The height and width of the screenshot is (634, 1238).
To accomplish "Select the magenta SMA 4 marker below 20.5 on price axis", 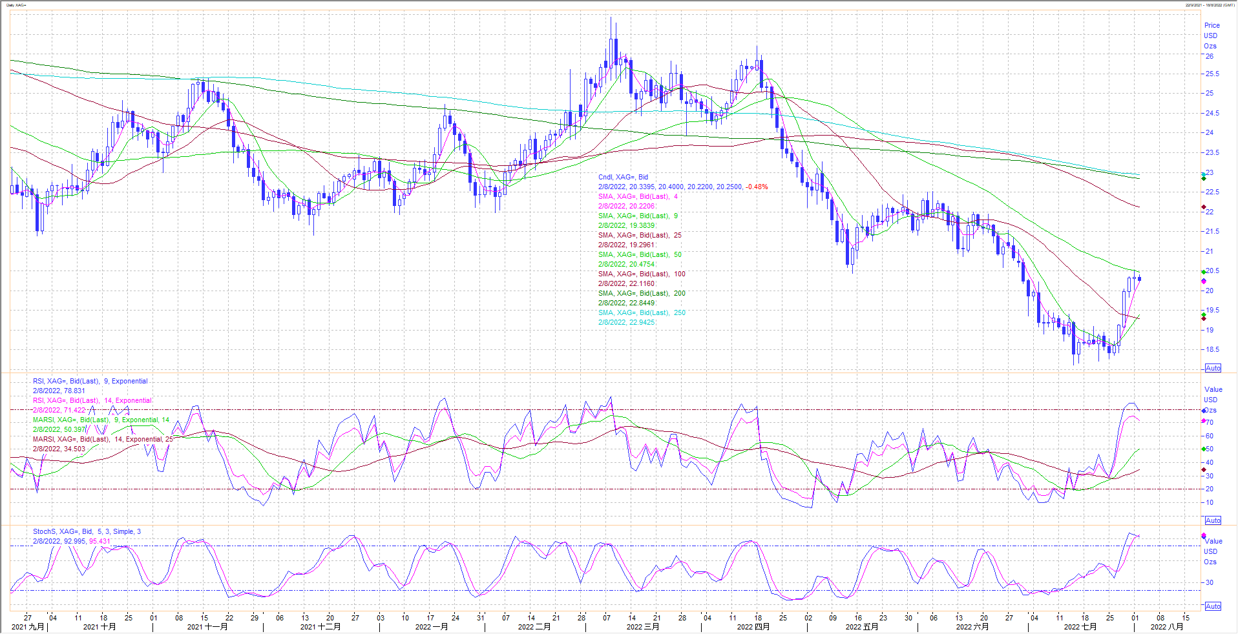I will point(1203,281).
